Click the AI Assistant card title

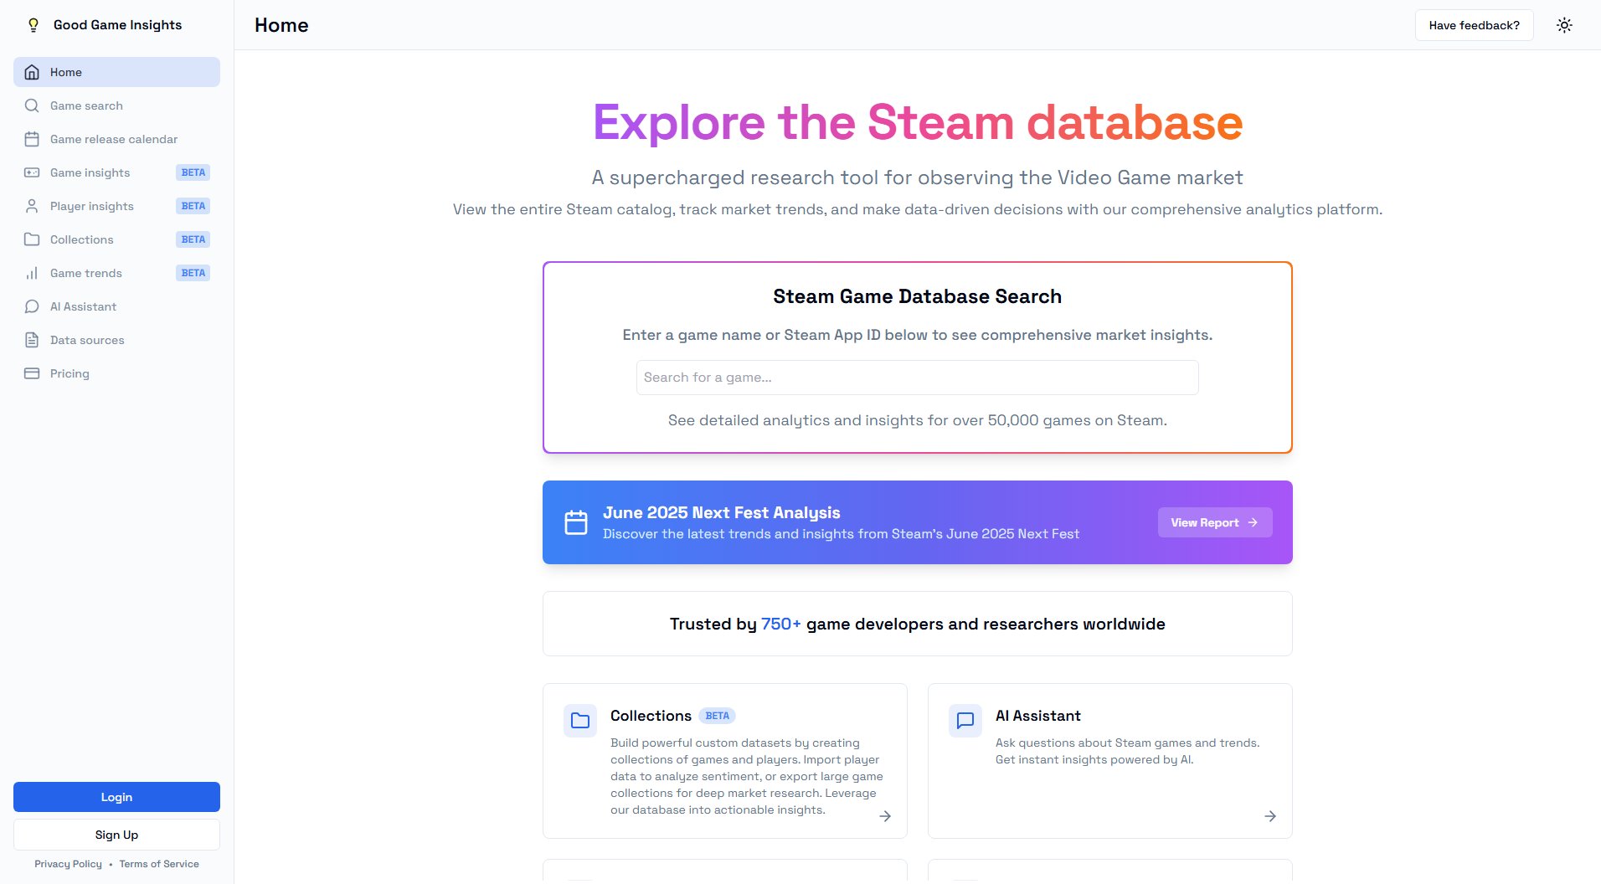[x=1037, y=716]
